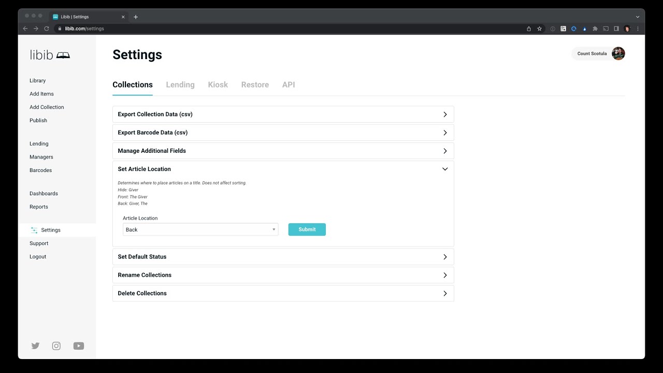The image size is (663, 373).
Task: Open Library in sidebar
Action: pos(38,81)
